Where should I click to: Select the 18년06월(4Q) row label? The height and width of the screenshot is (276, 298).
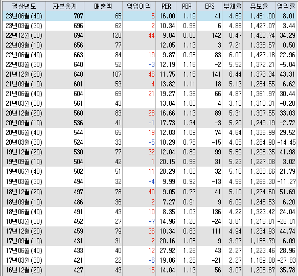click(24, 212)
